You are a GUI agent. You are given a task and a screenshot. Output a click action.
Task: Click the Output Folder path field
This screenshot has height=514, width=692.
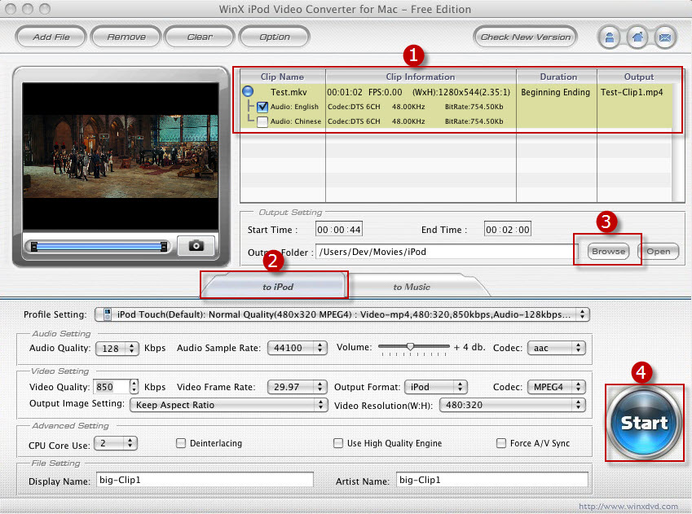coord(447,252)
